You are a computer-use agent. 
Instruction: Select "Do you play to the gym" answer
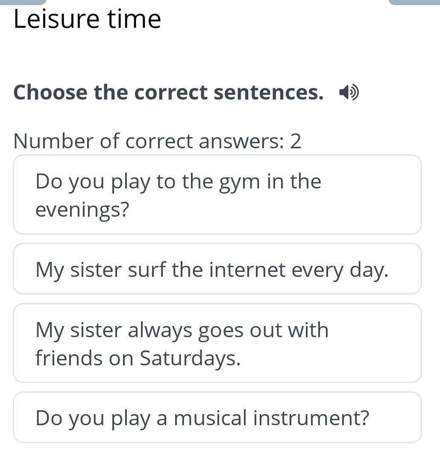(217, 195)
